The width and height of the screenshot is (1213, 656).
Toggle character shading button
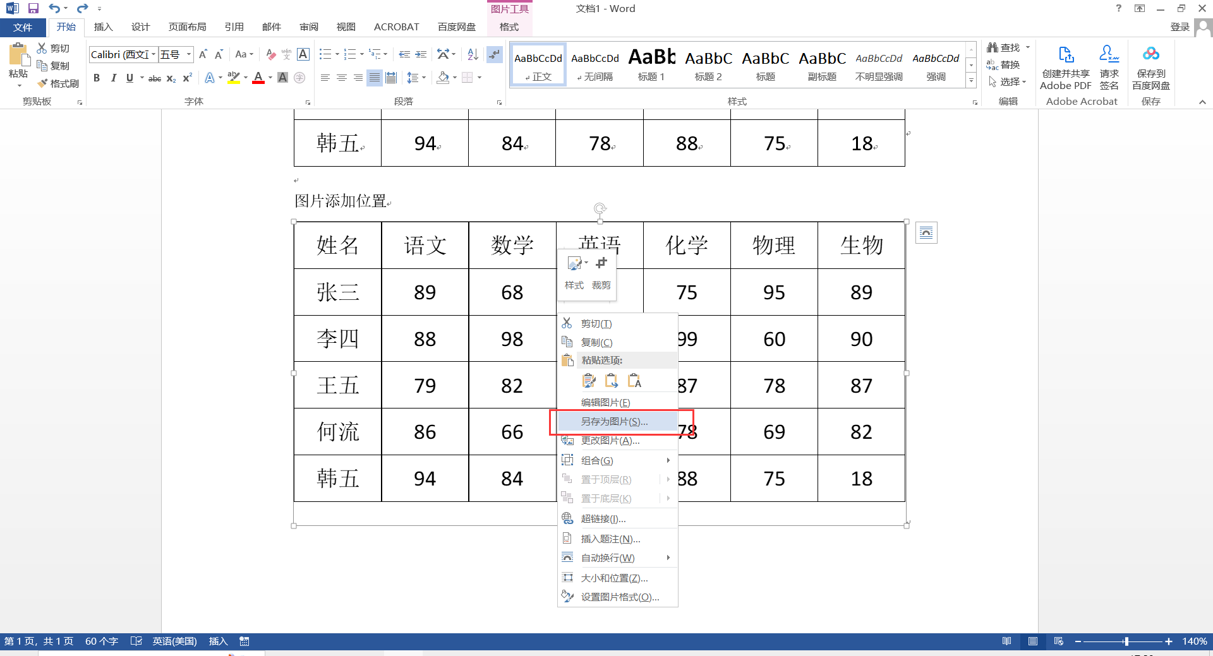point(283,78)
